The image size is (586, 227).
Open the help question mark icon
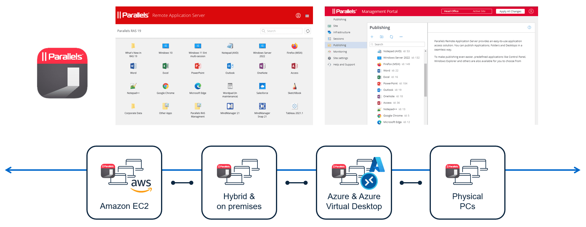(x=529, y=28)
